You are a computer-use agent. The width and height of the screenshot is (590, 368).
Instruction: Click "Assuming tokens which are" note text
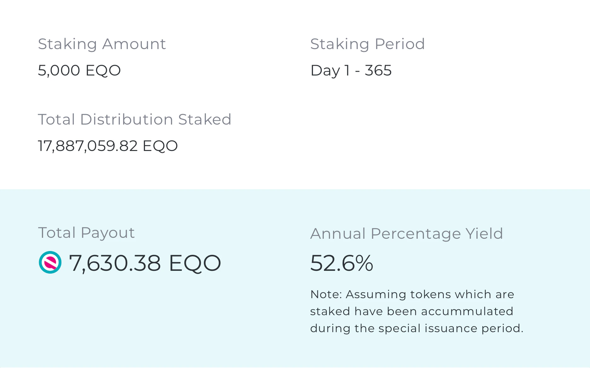pos(430,294)
